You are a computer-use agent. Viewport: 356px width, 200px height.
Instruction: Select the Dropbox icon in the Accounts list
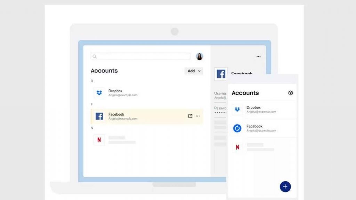pos(99,92)
